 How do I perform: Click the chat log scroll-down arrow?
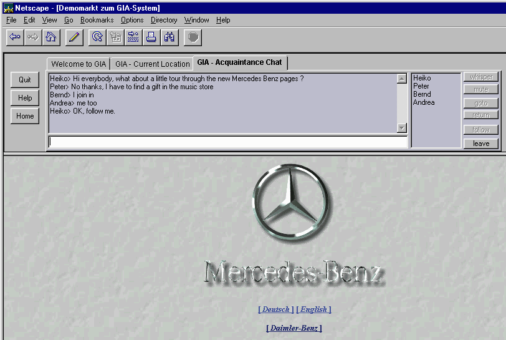tap(401, 128)
